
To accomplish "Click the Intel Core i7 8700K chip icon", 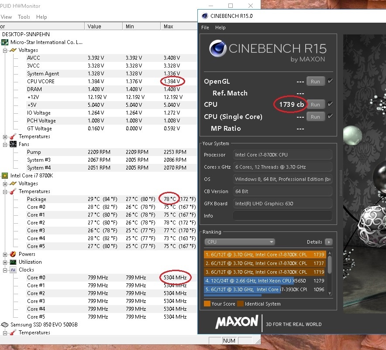I will 5,176.
